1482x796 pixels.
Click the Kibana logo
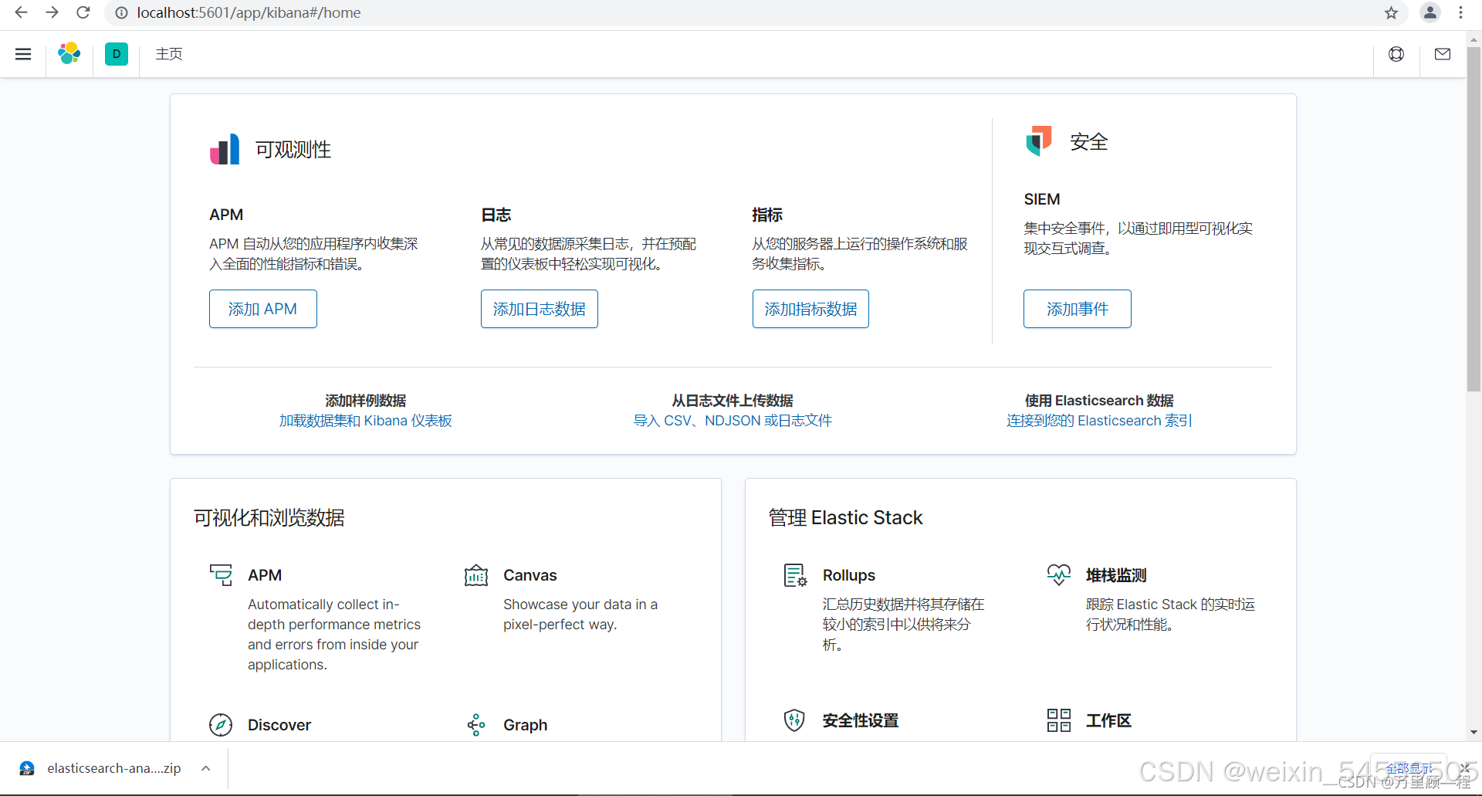click(x=69, y=54)
